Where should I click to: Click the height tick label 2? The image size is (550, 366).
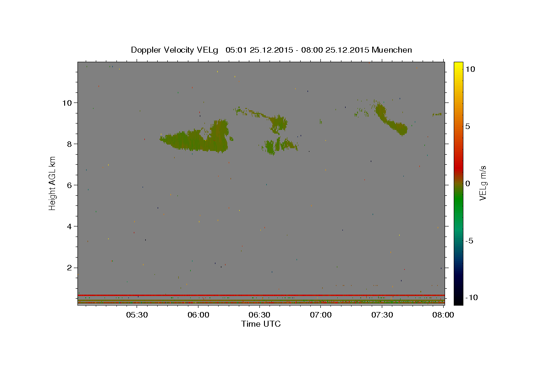(70, 268)
